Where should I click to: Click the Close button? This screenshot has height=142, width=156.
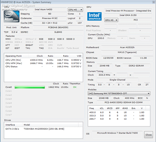(x=149, y=135)
